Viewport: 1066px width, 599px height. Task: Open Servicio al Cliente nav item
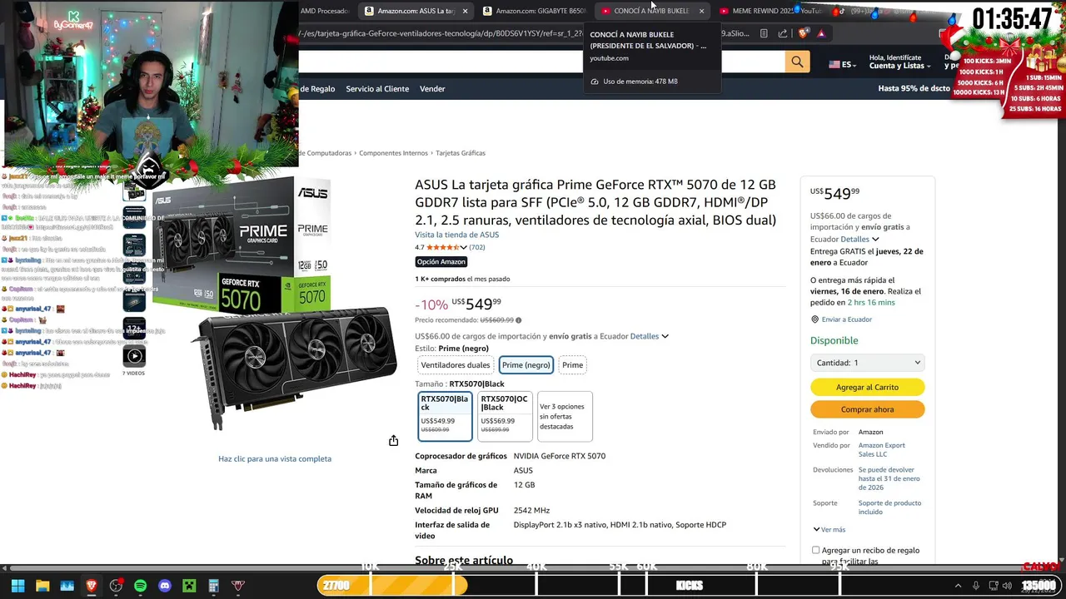pyautogui.click(x=377, y=88)
